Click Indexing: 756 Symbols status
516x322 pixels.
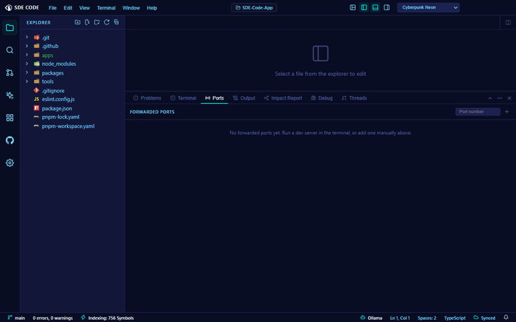[107, 318]
